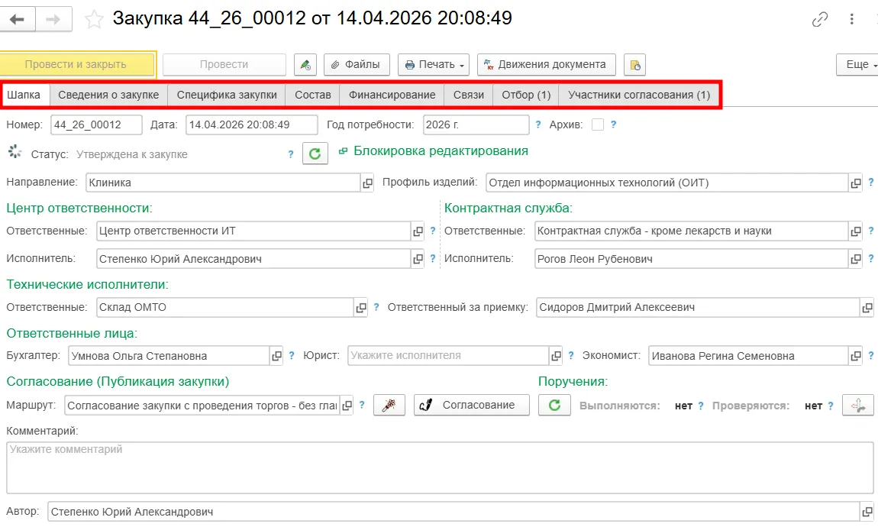Image resolution: width=878 pixels, height=527 pixels.
Task: Open the Специфика закупки tab
Action: [227, 95]
